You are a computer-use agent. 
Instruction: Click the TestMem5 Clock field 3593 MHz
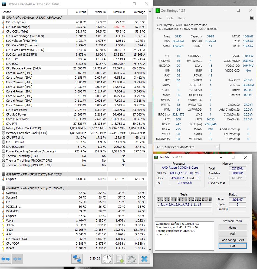[177, 178]
